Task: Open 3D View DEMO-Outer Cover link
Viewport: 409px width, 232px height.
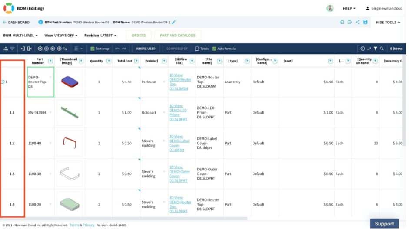Action: coord(179,173)
